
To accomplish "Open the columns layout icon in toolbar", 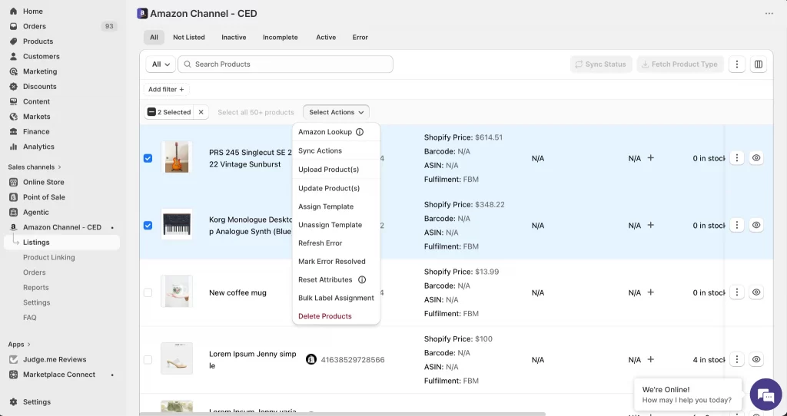I will point(759,64).
